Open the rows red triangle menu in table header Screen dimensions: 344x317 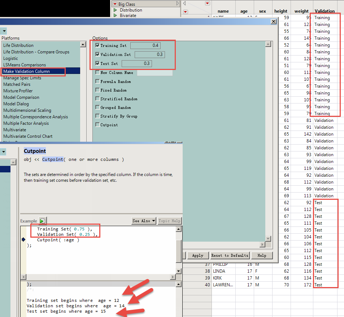point(186,12)
